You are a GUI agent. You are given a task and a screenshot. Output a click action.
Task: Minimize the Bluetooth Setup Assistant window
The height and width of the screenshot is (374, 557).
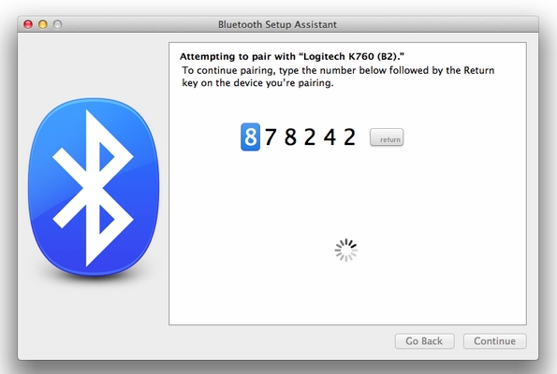point(43,24)
